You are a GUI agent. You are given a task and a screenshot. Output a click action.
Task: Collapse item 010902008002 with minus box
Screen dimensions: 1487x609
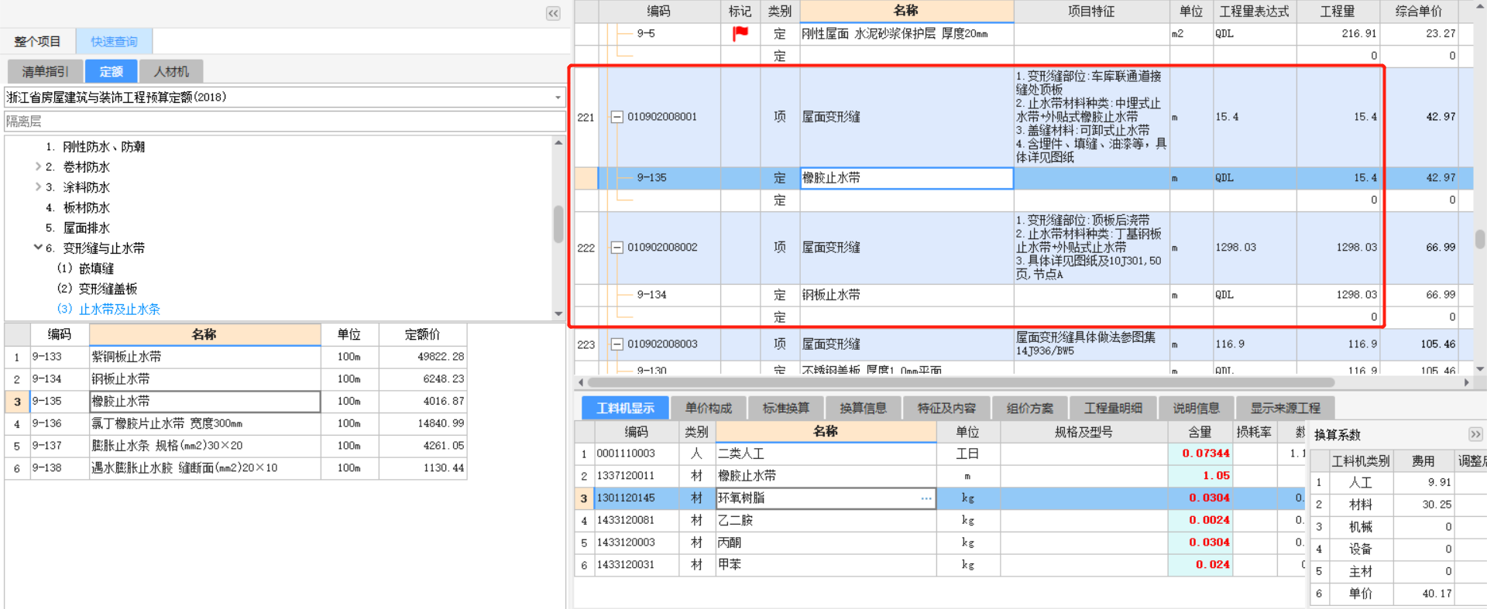click(x=617, y=248)
